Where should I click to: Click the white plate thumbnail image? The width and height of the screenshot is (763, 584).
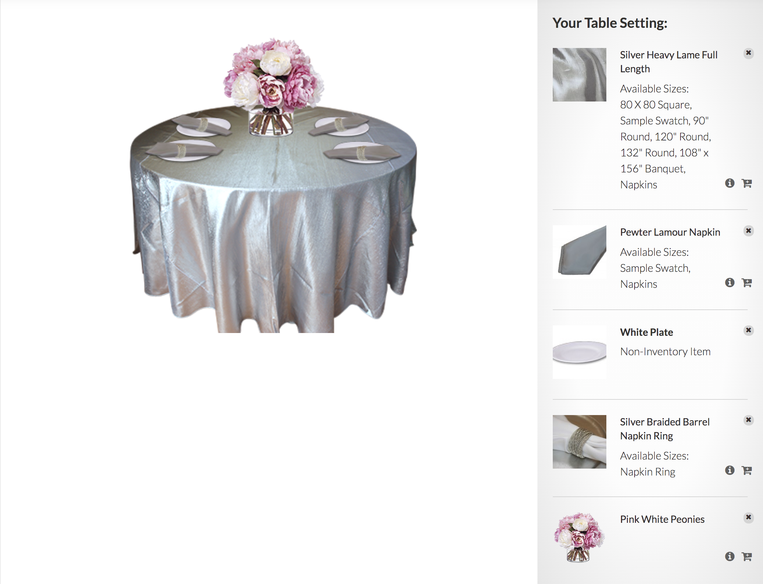click(580, 352)
